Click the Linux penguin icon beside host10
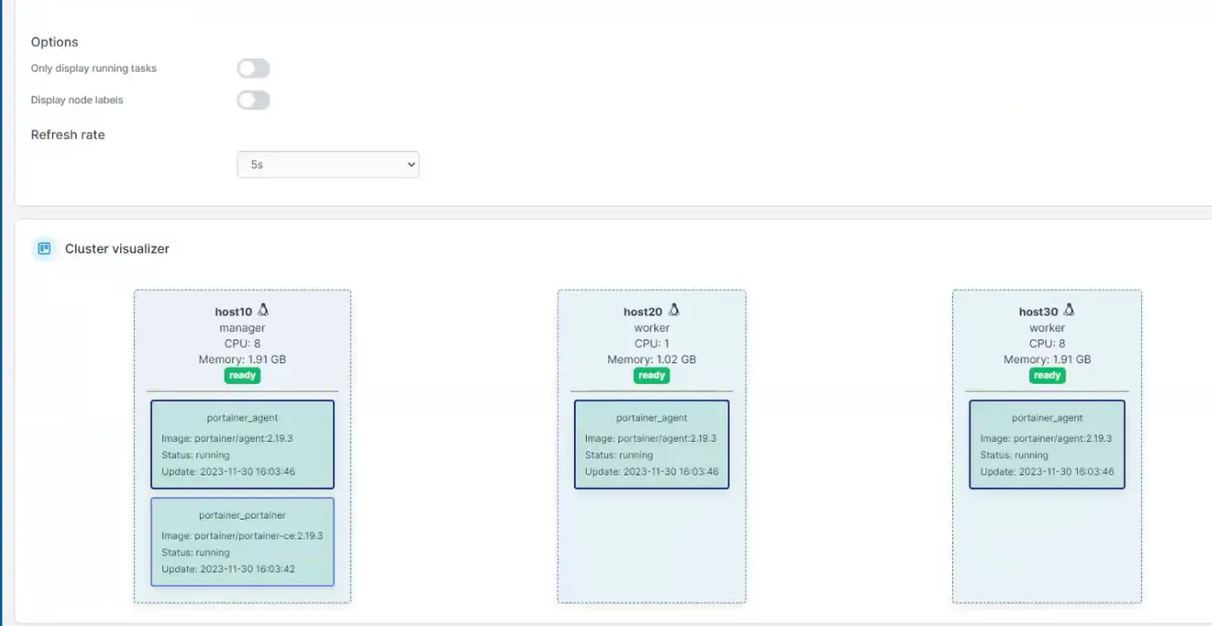This screenshot has height=626, width=1212. click(x=263, y=310)
